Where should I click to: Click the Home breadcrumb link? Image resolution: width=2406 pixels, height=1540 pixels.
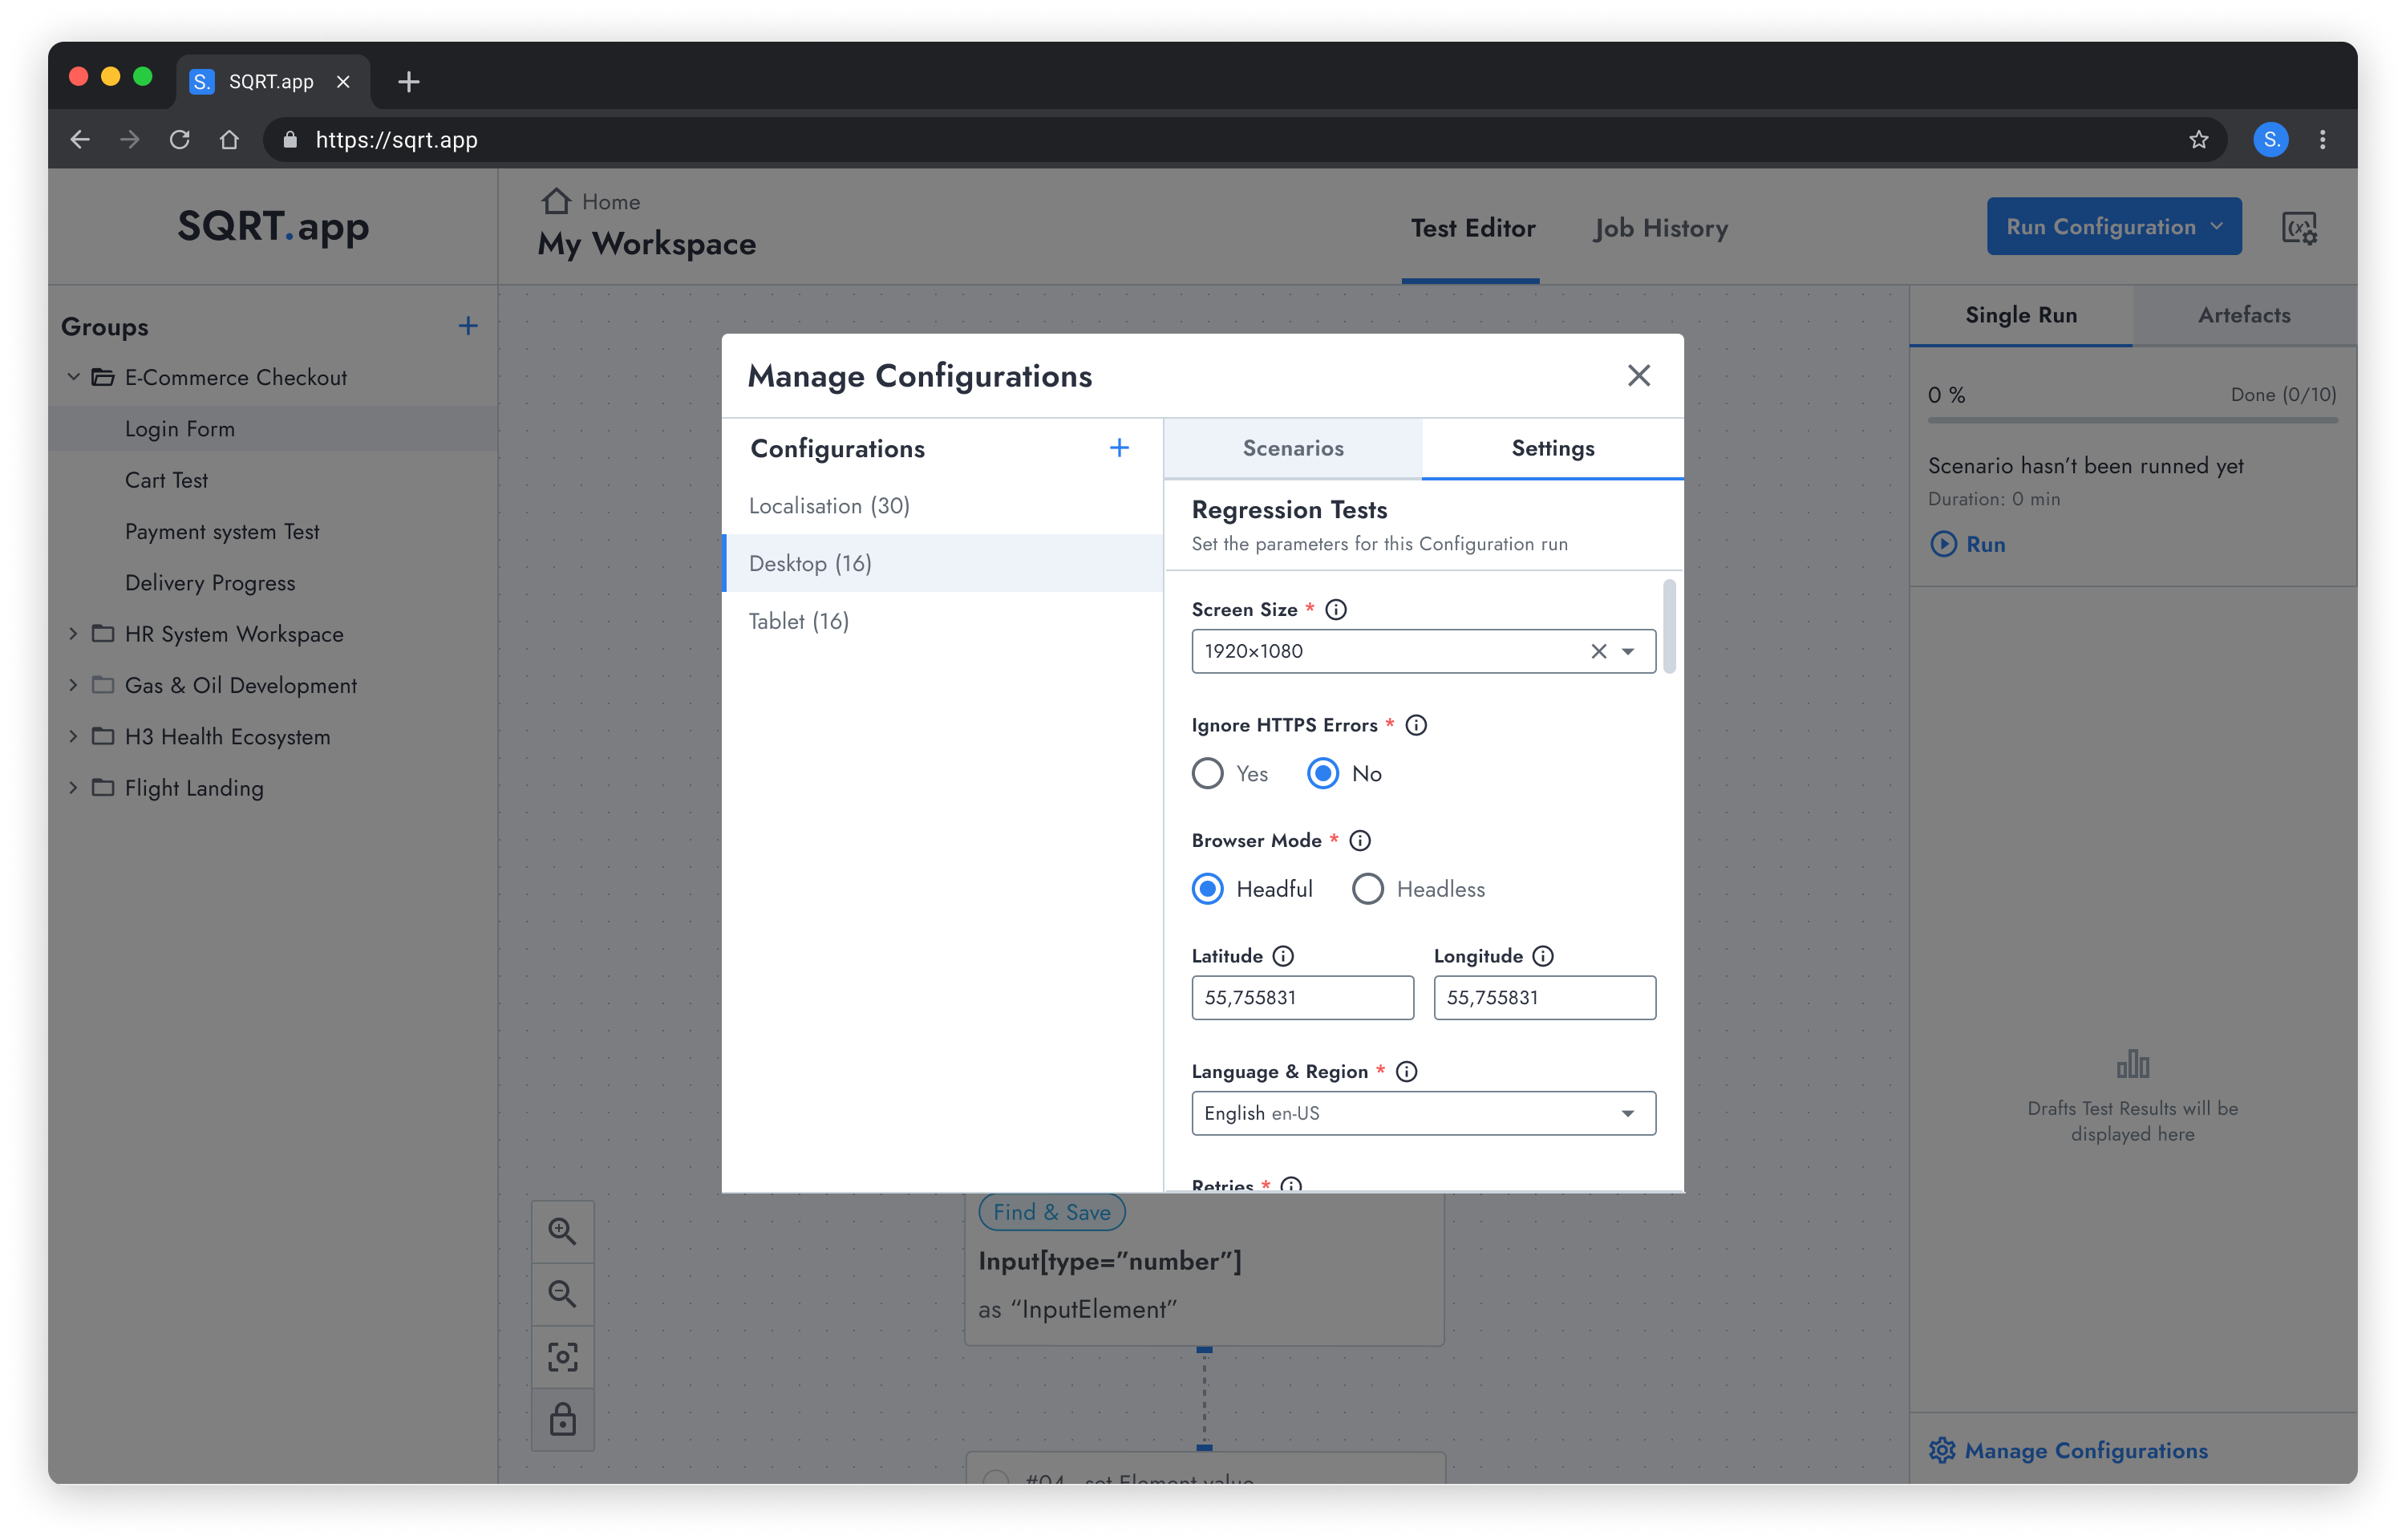[611, 202]
